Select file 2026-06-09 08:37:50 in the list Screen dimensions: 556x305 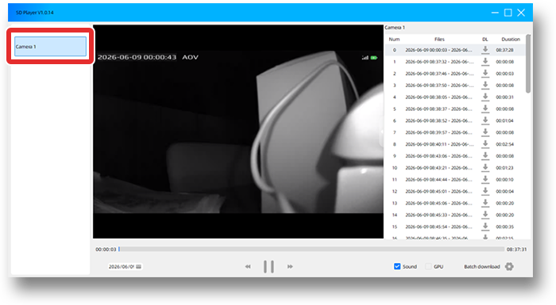[439, 86]
